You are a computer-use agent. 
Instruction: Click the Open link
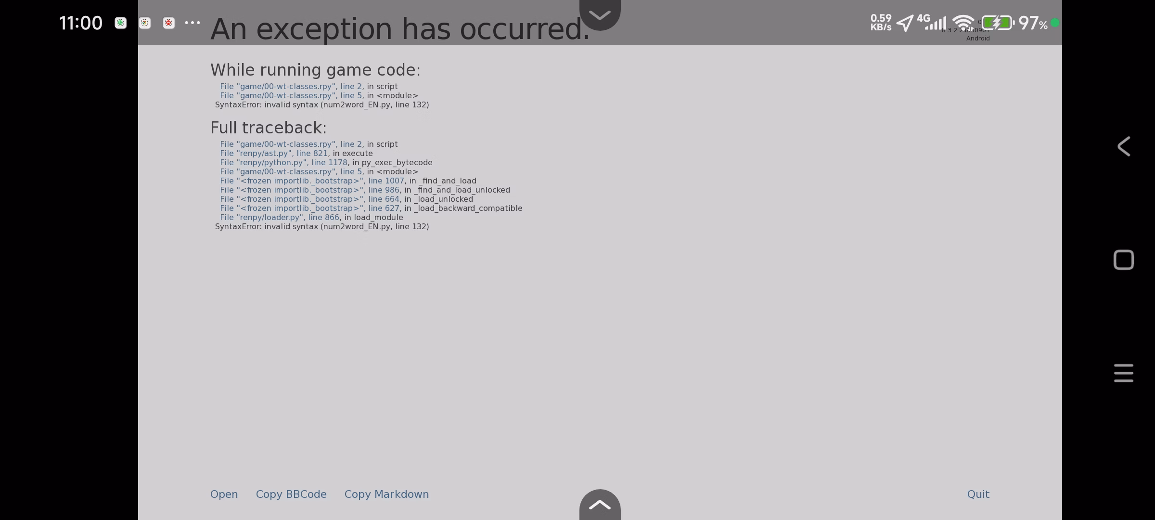tap(224, 494)
